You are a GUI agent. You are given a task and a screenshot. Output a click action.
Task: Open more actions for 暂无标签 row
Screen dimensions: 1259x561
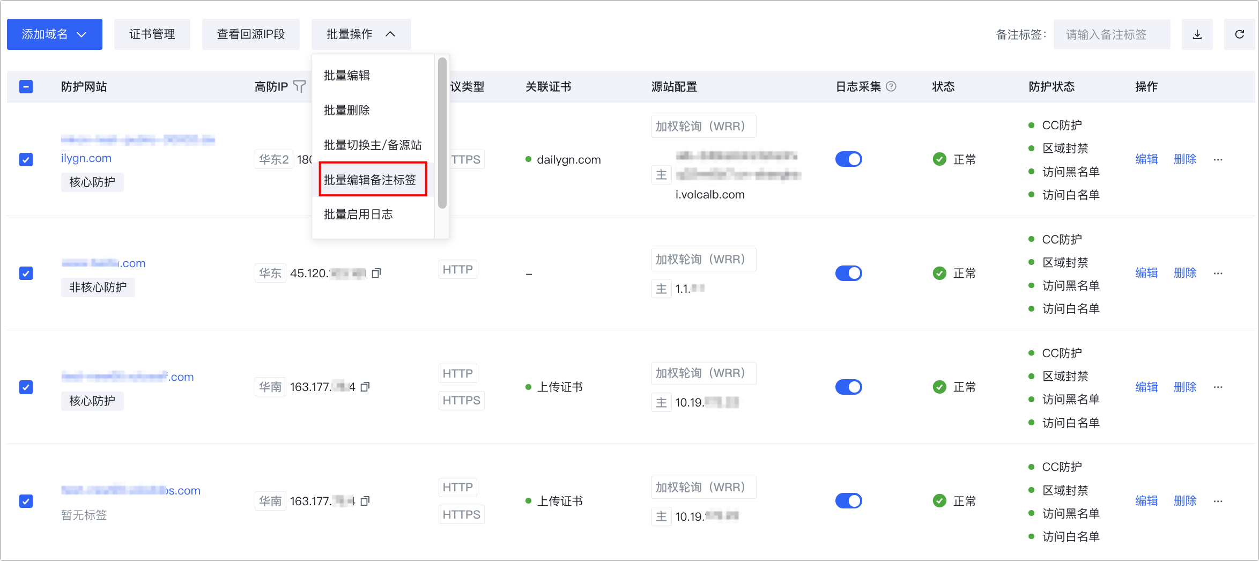click(x=1218, y=501)
